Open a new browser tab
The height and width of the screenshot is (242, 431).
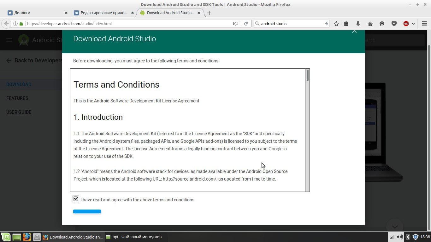point(209,13)
